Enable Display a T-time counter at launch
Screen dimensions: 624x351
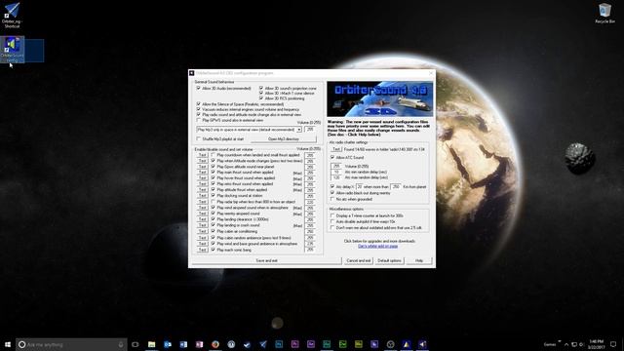coord(332,215)
